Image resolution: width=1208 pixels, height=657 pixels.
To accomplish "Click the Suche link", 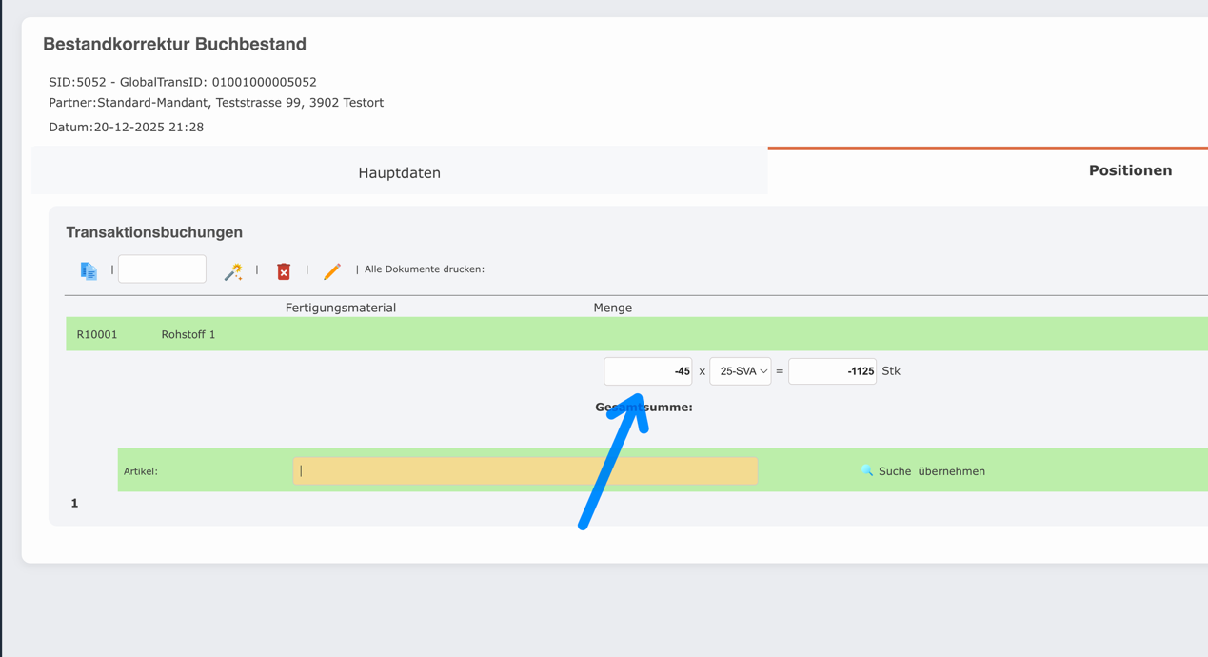I will pyautogui.click(x=894, y=471).
